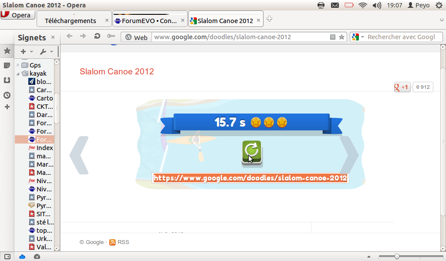Click the password wand key icon
Screen dimensions: 446x261
point(111,36)
